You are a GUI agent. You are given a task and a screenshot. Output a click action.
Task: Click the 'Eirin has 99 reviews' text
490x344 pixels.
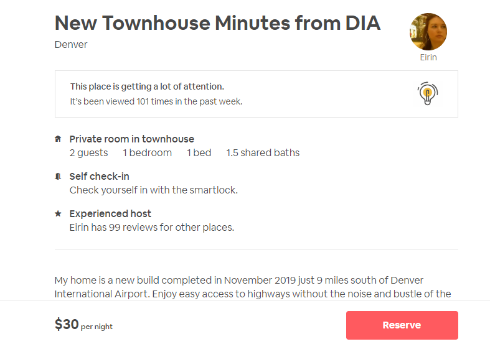(x=151, y=228)
